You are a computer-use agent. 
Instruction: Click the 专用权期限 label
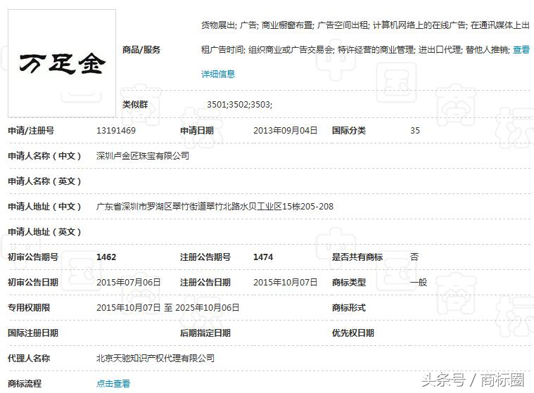coord(29,308)
